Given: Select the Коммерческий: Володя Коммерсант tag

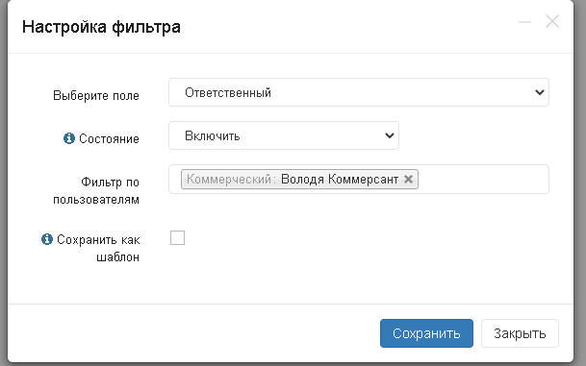Looking at the screenshot, I should pos(299,180).
